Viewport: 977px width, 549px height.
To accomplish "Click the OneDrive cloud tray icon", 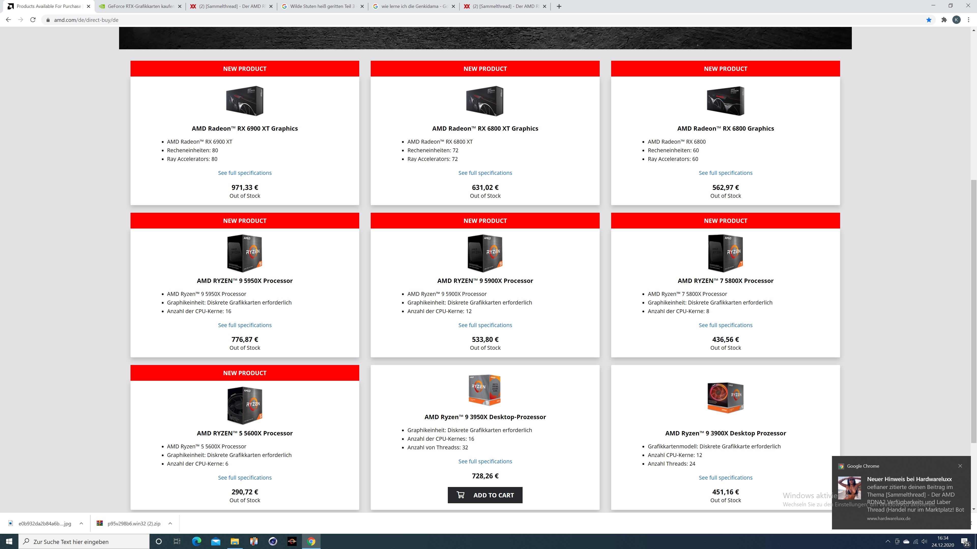I will (907, 541).
